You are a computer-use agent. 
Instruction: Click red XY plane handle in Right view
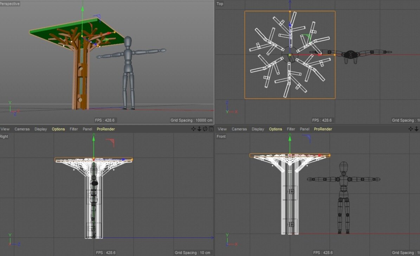pos(111,142)
